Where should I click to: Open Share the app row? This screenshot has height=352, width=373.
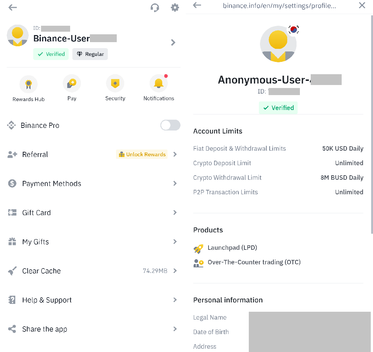93,329
